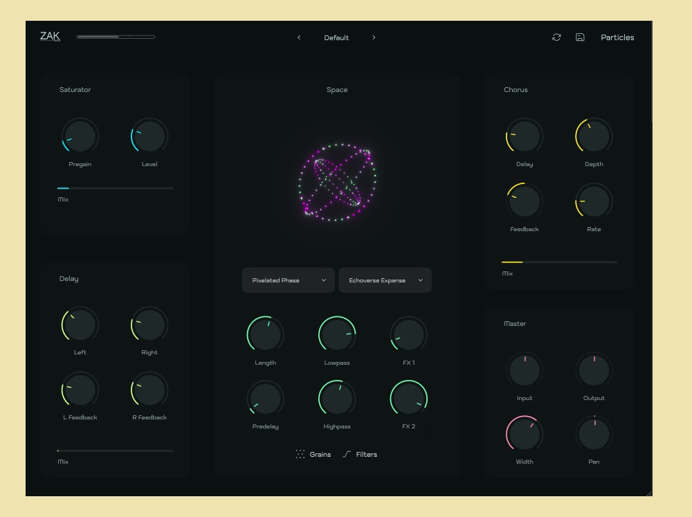692x517 pixels.
Task: Click the ZAK logo icon
Action: pos(50,37)
